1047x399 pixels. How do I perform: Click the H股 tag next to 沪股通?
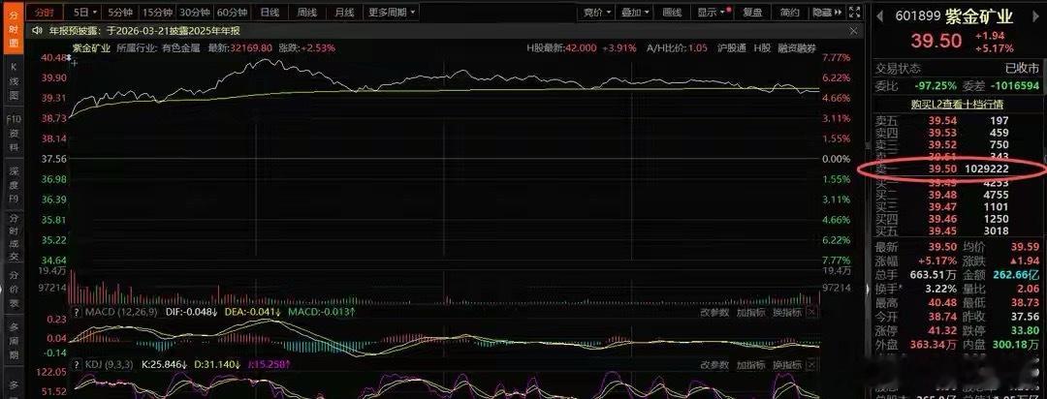762,48
